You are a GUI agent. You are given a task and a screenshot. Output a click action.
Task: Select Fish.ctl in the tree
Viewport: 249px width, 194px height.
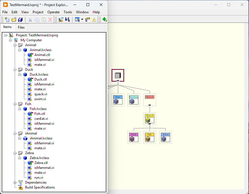pyautogui.click(x=40, y=114)
